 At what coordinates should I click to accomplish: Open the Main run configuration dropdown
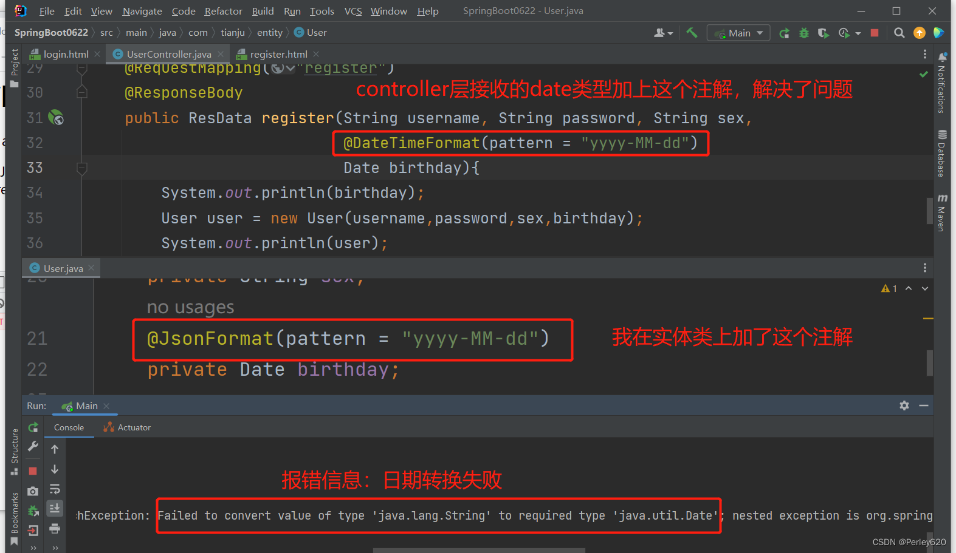[738, 33]
